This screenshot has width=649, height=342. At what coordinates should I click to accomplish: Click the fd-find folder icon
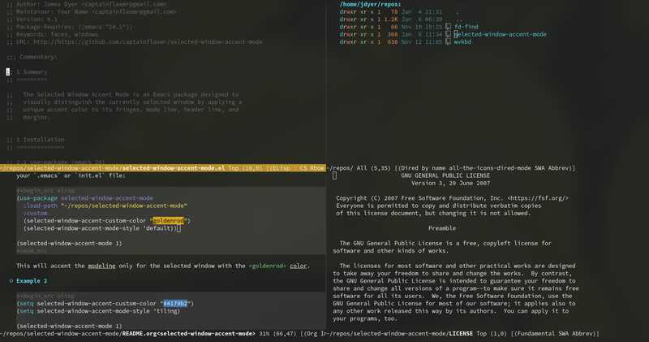[448, 26]
